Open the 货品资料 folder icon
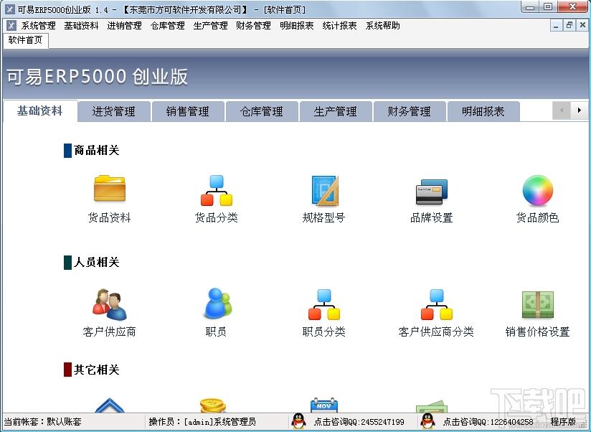Screen dimensions: 591x432 pyautogui.click(x=110, y=188)
